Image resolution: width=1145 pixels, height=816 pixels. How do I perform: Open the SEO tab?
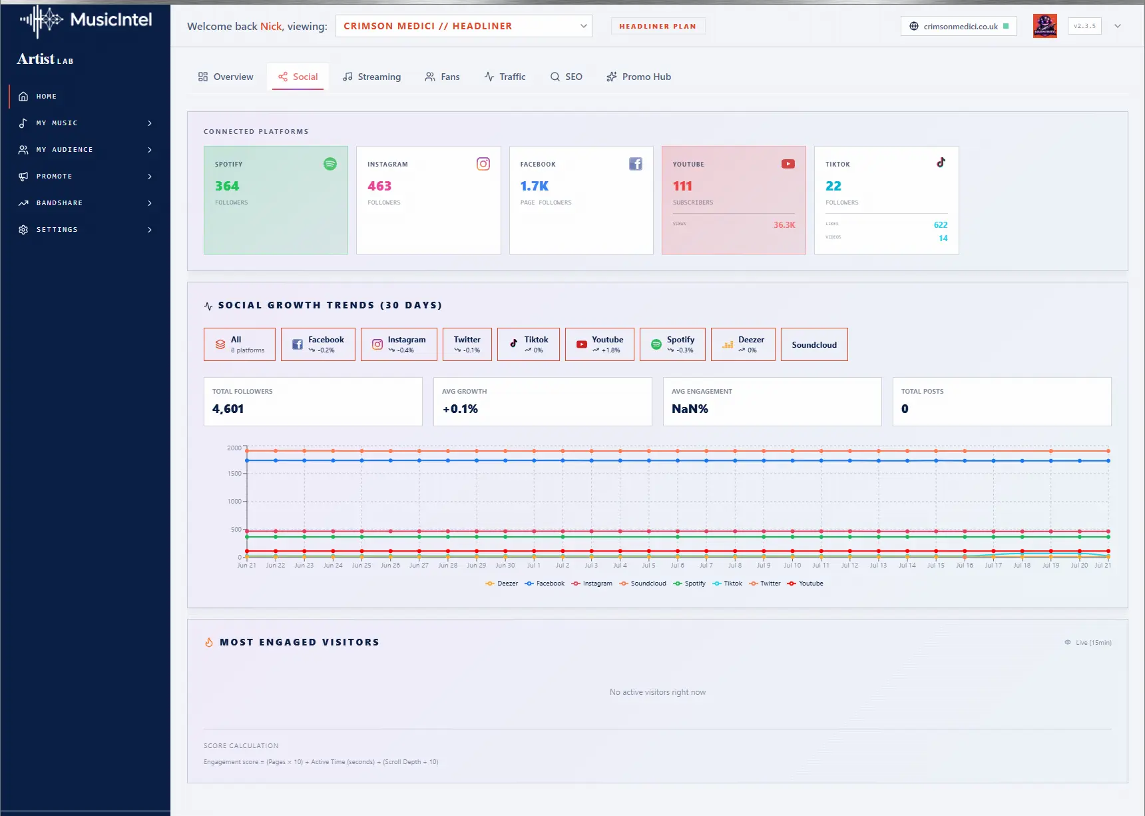click(566, 77)
